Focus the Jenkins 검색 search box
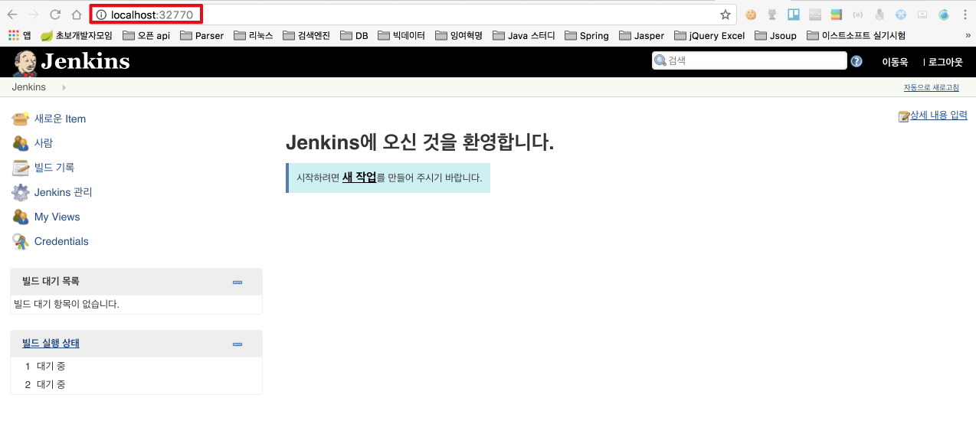This screenshot has height=421, width=976. pyautogui.click(x=749, y=61)
